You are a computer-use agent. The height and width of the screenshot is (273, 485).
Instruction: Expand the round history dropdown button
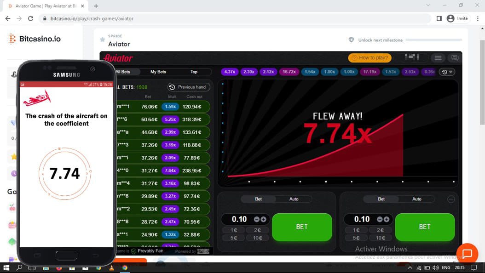[x=447, y=72]
